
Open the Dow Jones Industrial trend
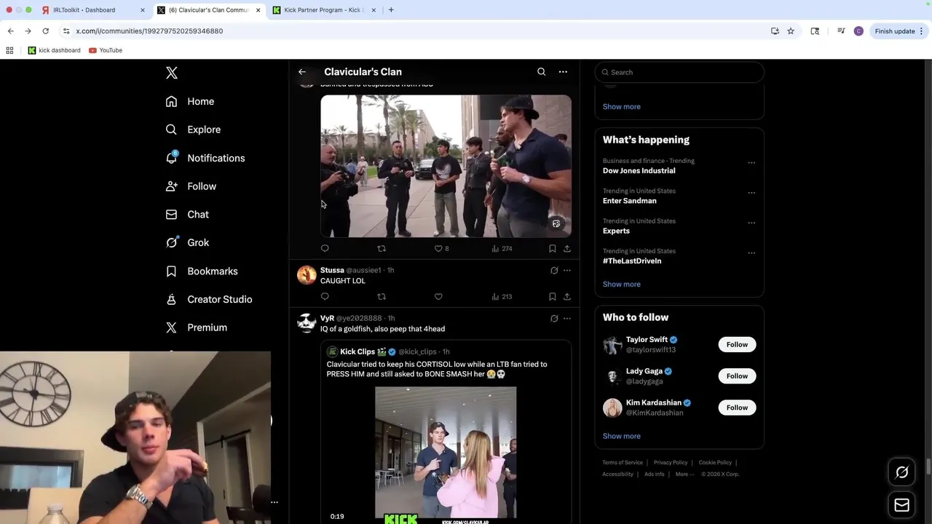click(639, 170)
